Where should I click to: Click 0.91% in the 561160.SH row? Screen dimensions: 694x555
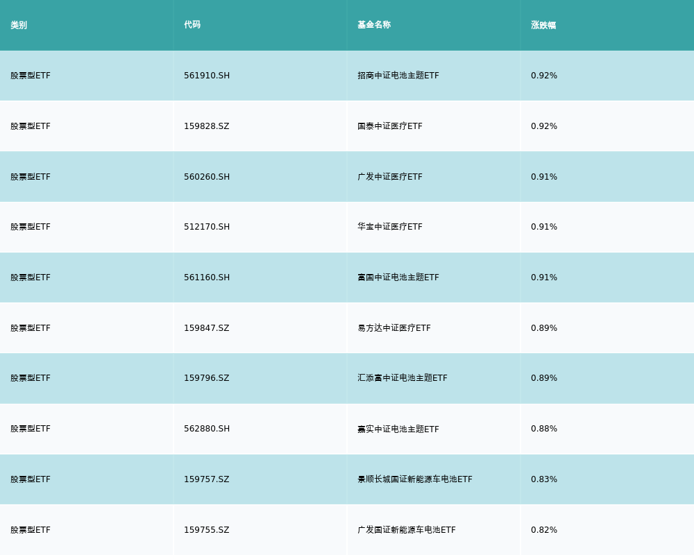[x=544, y=277]
